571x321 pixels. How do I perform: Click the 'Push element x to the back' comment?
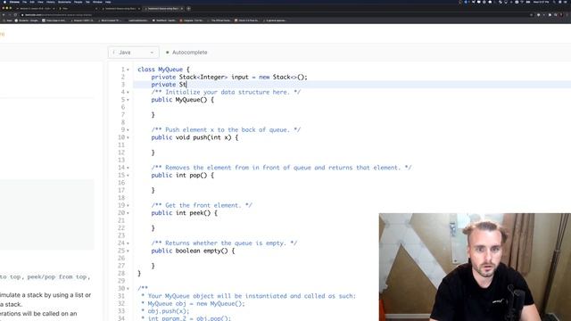226,130
